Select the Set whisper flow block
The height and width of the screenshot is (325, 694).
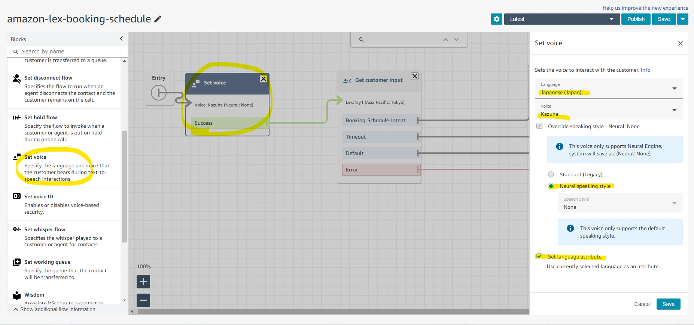[64, 237]
